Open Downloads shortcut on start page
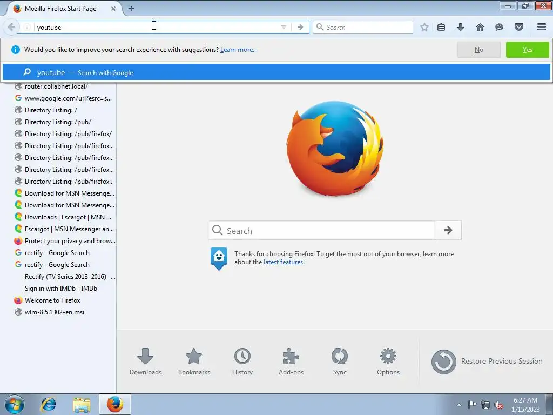The width and height of the screenshot is (553, 415). click(145, 362)
